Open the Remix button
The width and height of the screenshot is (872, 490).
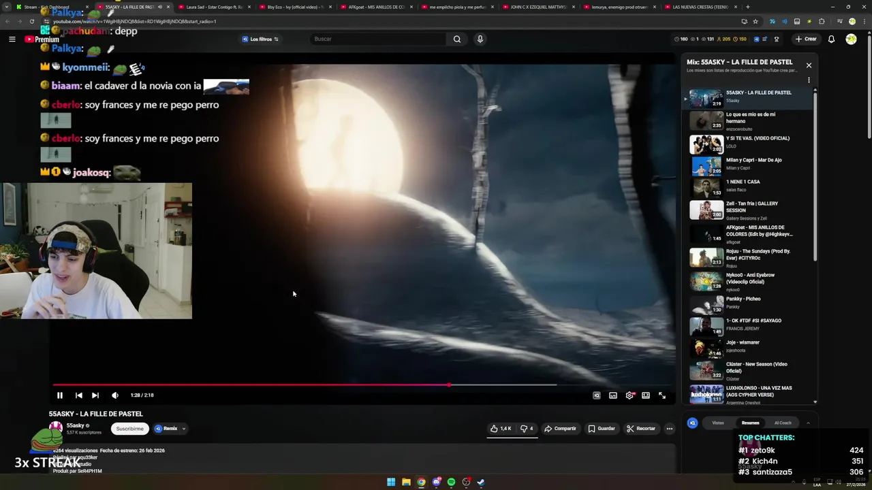(x=166, y=429)
